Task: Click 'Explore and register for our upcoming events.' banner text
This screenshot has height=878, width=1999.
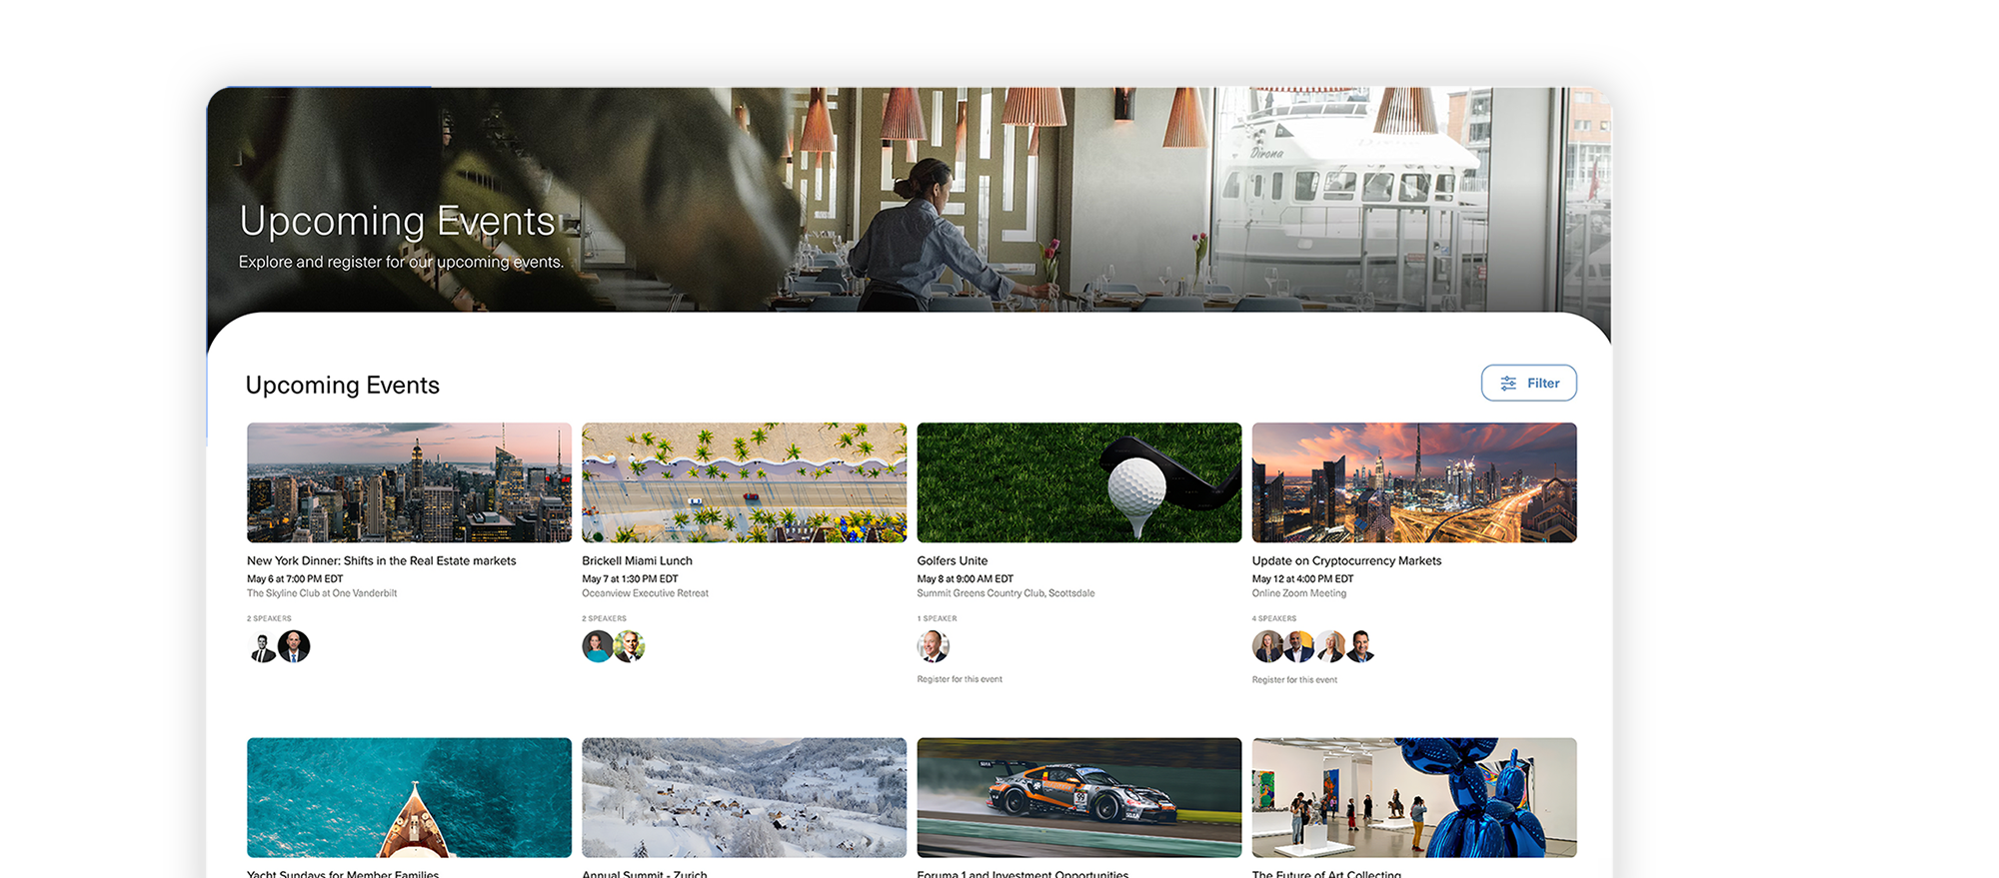Action: pos(401,262)
